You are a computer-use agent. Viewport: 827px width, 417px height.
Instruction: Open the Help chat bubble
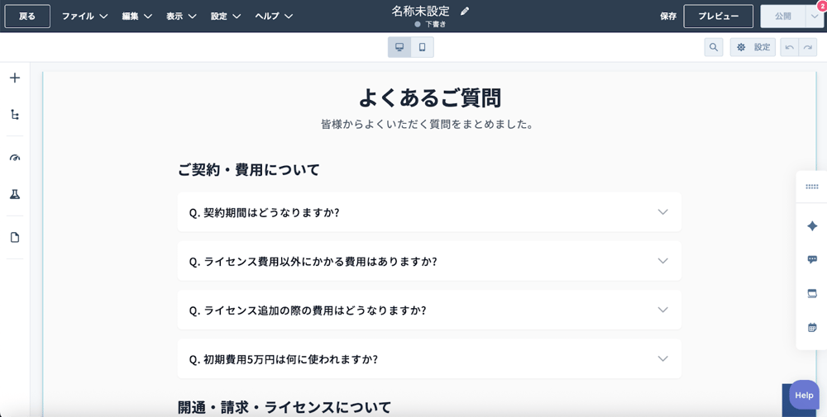pos(804,395)
